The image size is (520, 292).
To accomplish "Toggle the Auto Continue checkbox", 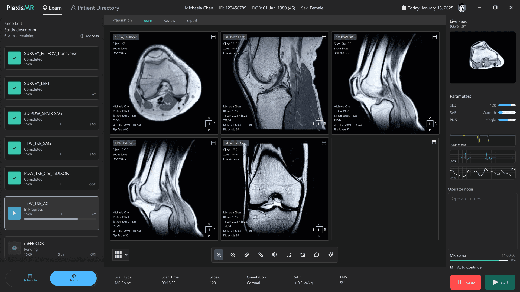I will pyautogui.click(x=452, y=267).
